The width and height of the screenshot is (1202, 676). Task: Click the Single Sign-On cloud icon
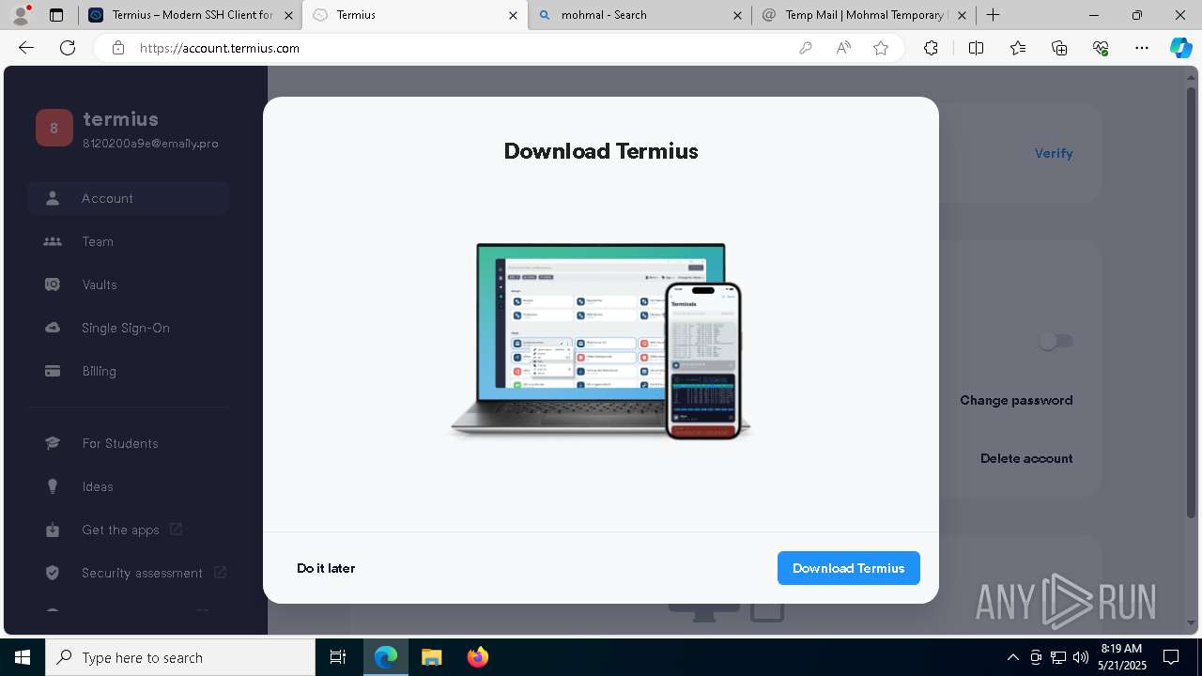coord(53,328)
